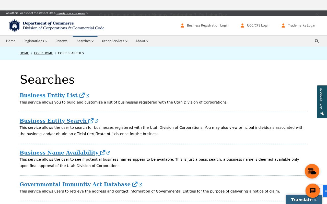Go to the Home nav item
This screenshot has height=204, width=327.
pyautogui.click(x=11, y=41)
